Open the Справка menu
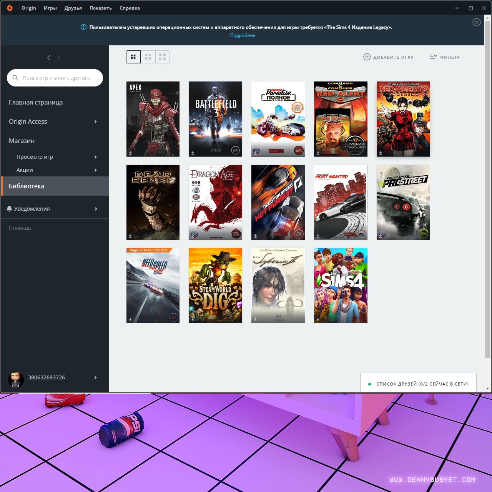Image resolution: width=492 pixels, height=492 pixels. tap(130, 8)
